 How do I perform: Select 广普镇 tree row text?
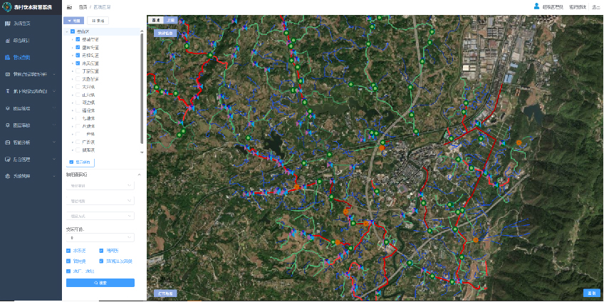[88, 142]
